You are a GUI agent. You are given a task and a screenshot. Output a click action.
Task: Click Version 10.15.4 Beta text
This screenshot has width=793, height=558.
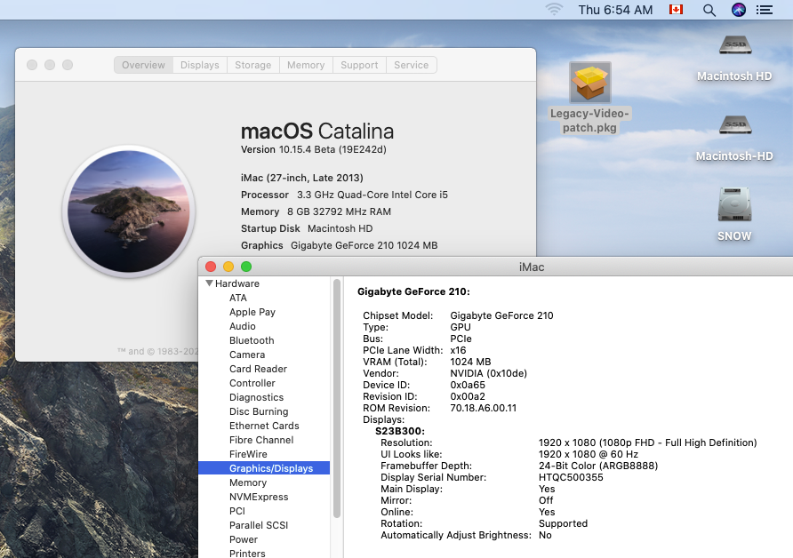(x=314, y=149)
